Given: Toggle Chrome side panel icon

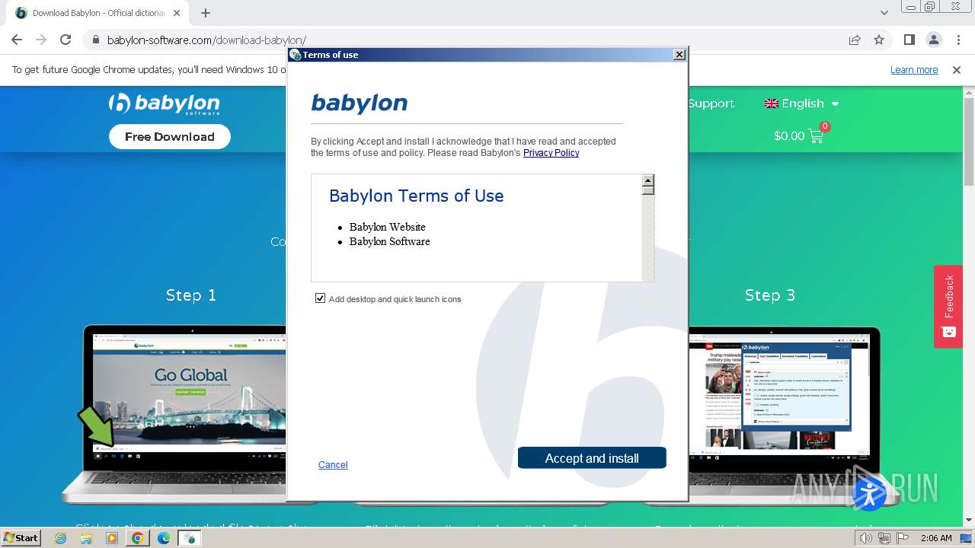Looking at the screenshot, I should 909,40.
